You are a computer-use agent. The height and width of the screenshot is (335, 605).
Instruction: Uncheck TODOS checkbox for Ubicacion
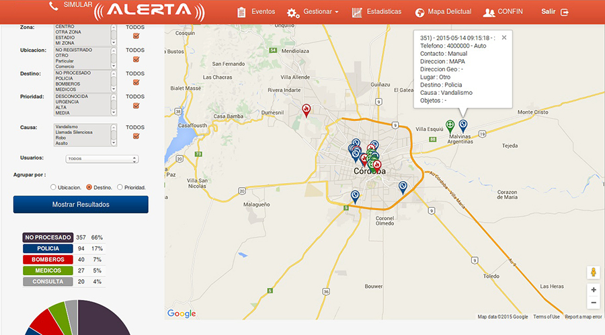point(136,59)
